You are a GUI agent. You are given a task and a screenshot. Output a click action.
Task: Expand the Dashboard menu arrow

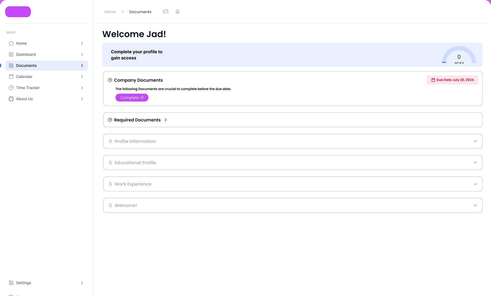(82, 55)
